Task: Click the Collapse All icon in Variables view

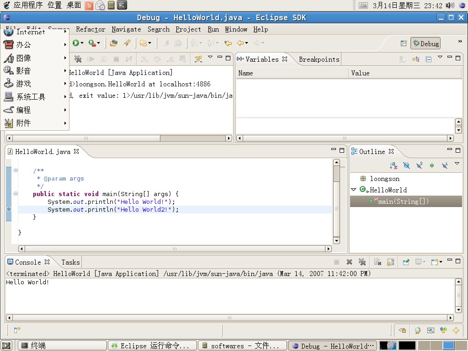Action: click(x=429, y=59)
